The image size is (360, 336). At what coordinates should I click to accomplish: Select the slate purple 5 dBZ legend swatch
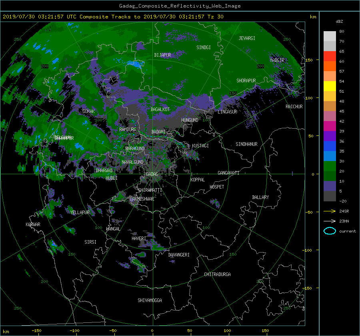[330, 186]
